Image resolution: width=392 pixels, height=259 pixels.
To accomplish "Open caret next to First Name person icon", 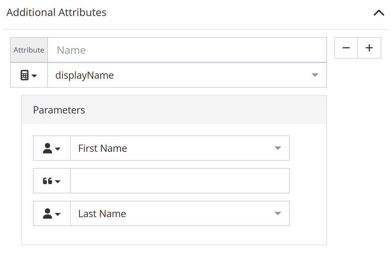I will [x=58, y=149].
